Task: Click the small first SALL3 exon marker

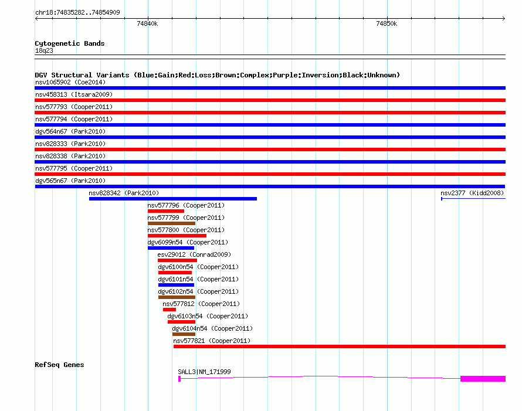Action: (x=179, y=379)
